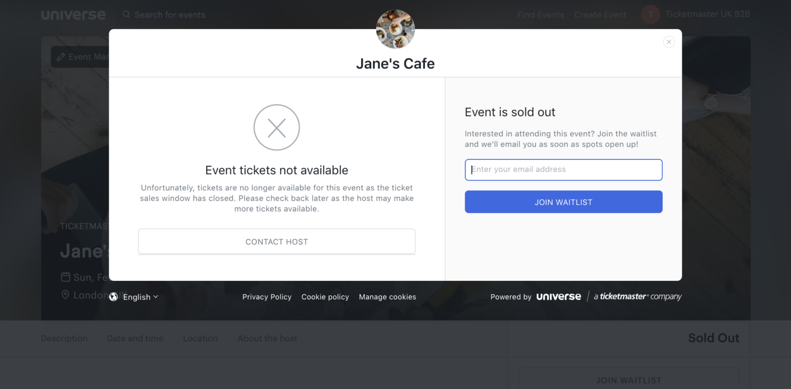Click the blue Join Waitlist button
Viewport: 791px width, 389px height.
[564, 202]
